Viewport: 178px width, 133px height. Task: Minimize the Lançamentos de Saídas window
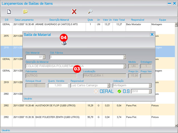[169, 4]
